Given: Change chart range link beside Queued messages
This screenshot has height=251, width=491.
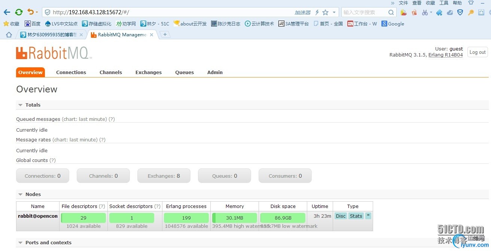Looking at the screenshot, I should pyautogui.click(x=84, y=119).
